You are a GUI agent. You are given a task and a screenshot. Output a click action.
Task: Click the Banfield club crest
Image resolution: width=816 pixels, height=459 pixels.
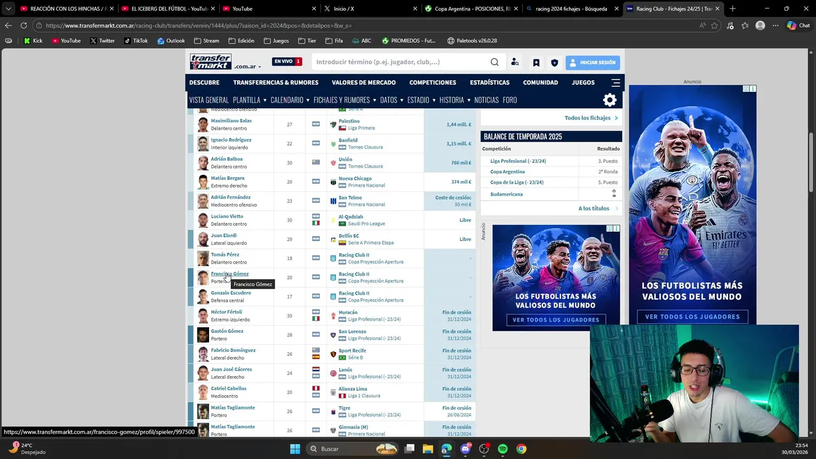(x=333, y=143)
